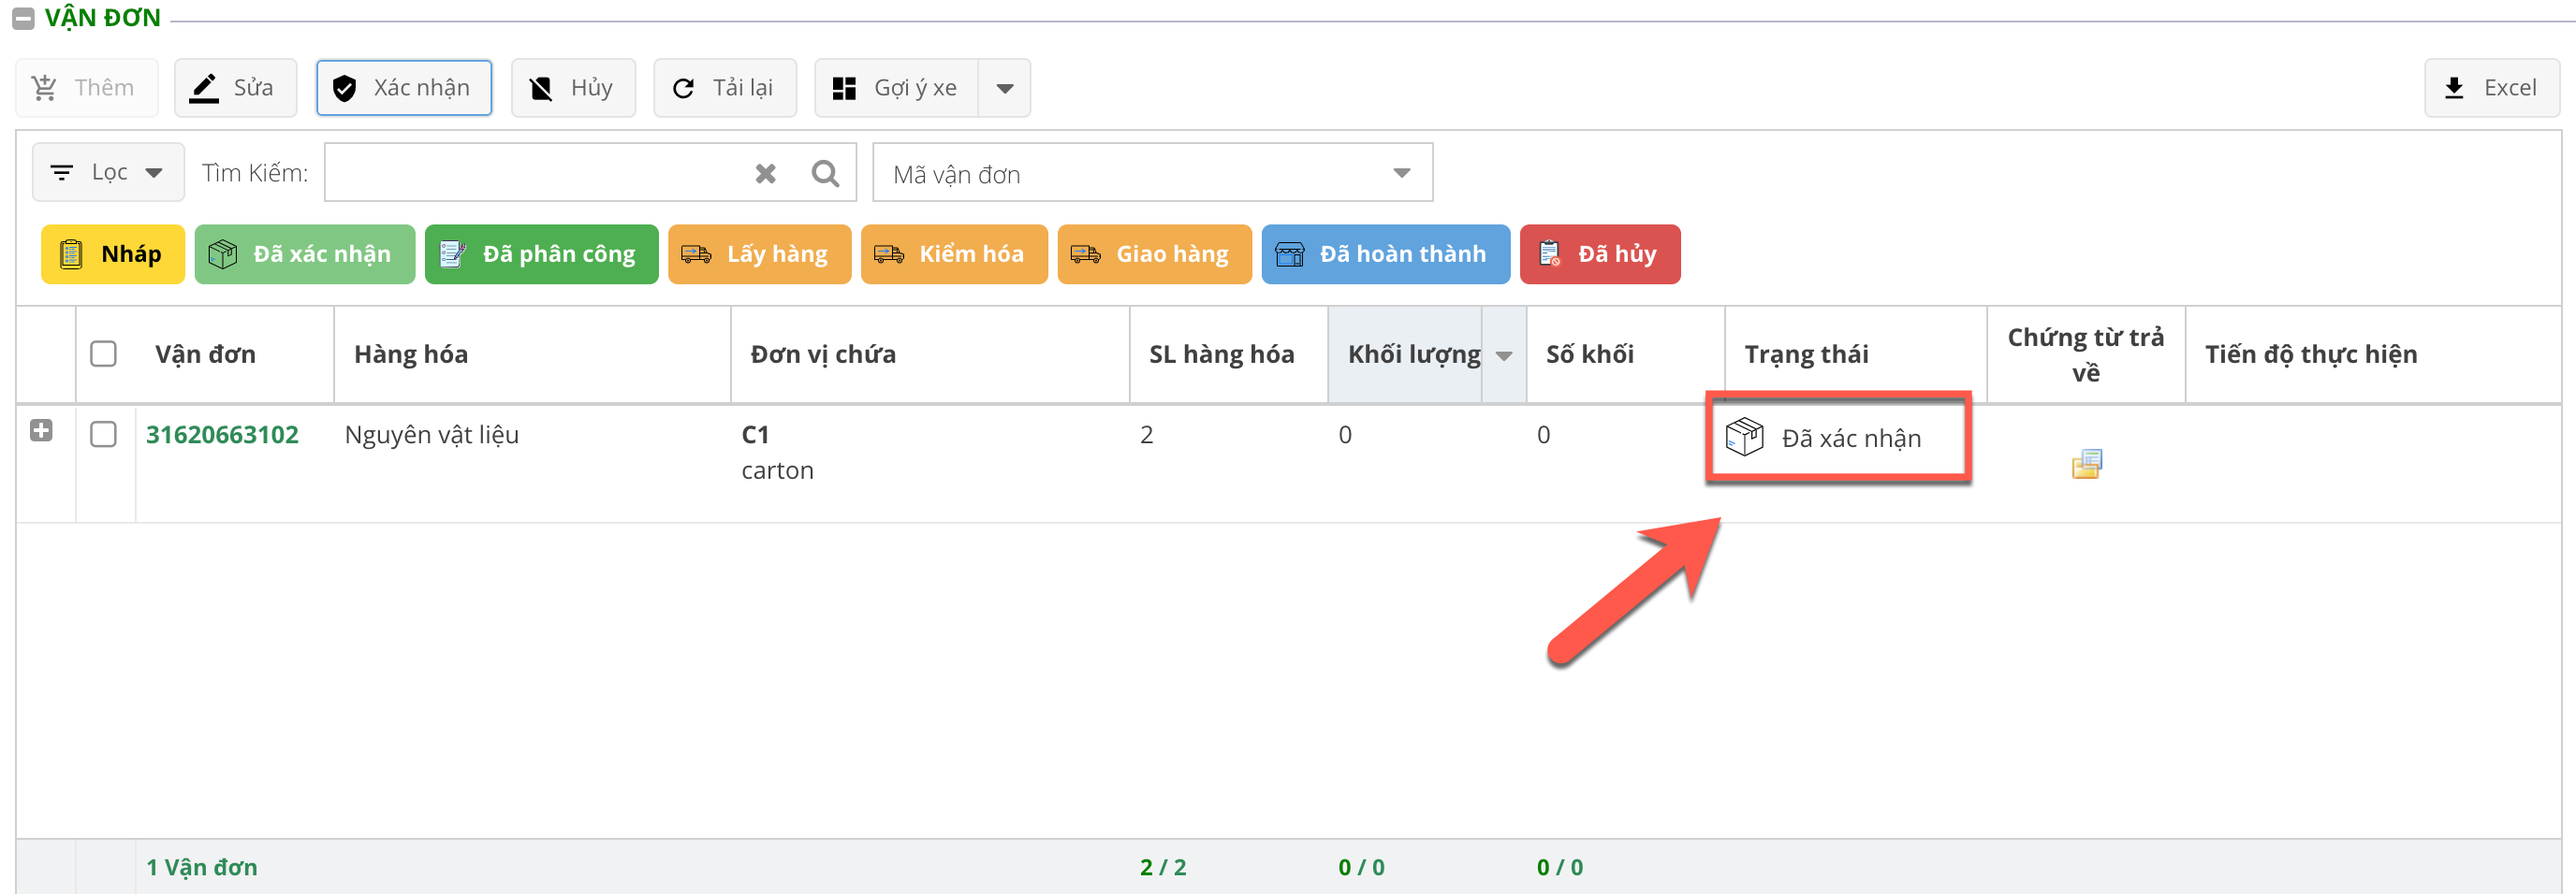Collapse the VẬN ĐƠN section
This screenshot has width=2576, height=894.
point(22,19)
